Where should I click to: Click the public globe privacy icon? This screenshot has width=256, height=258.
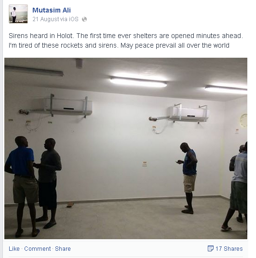[84, 19]
